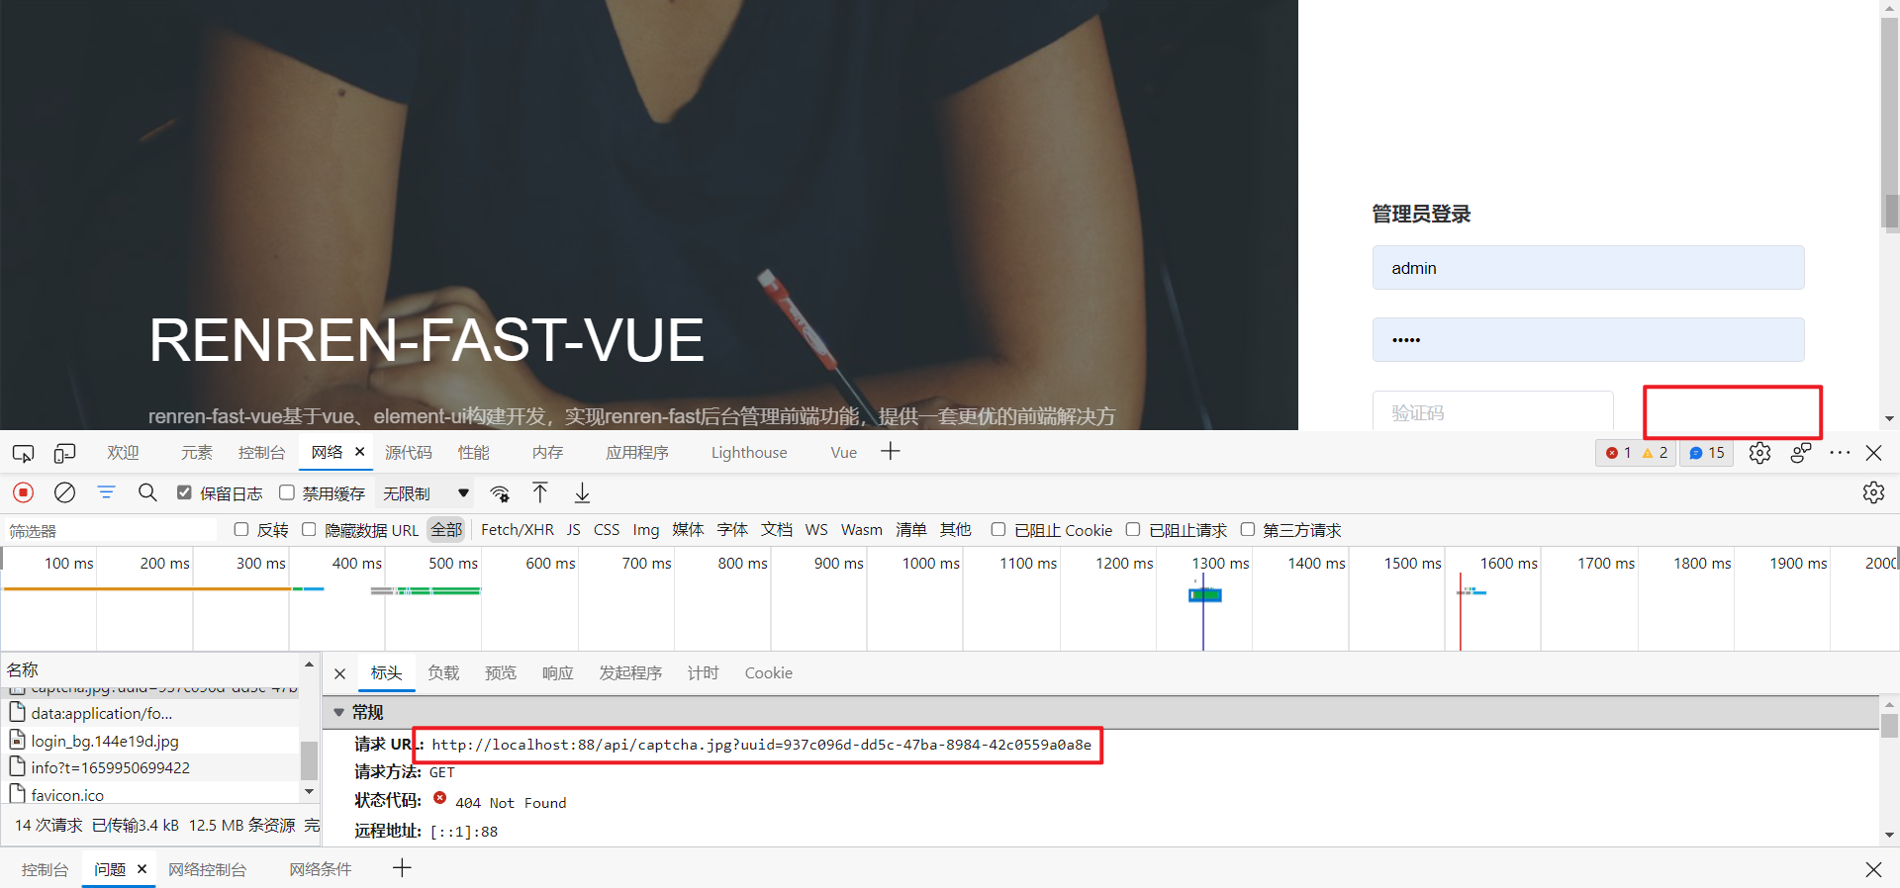Screen dimensions: 1900x888
Task: Show the 计时 request tab
Action: tap(703, 673)
